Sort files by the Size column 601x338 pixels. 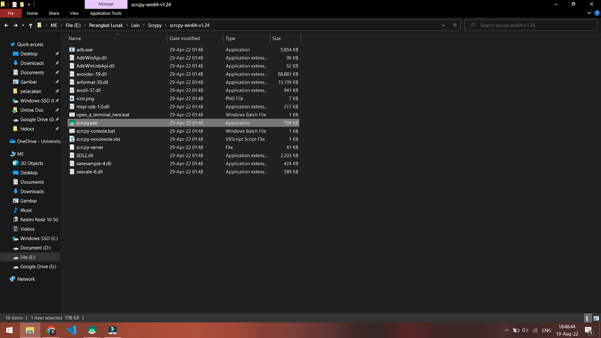pos(285,38)
